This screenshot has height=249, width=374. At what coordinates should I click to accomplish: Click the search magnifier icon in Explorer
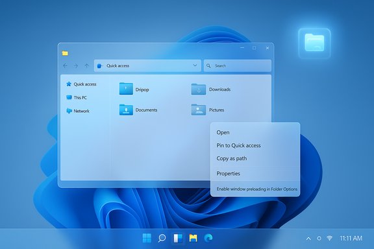[208, 65]
